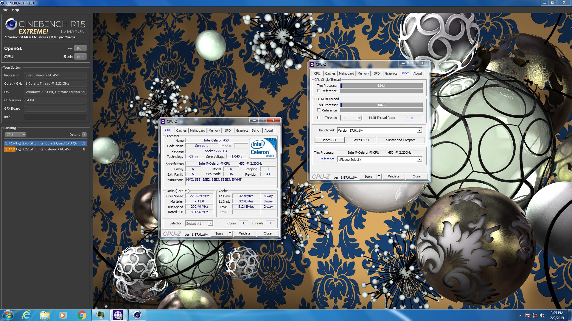The image size is (572, 321).
Task: Click Validate in Bench window
Action: [x=394, y=176]
